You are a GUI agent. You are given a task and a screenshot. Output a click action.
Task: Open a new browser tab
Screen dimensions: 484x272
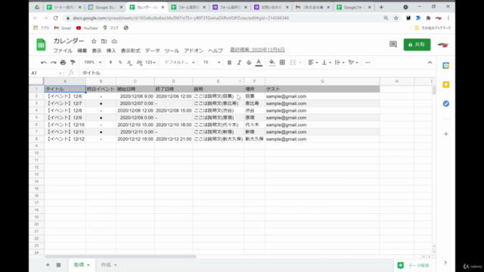(381, 7)
